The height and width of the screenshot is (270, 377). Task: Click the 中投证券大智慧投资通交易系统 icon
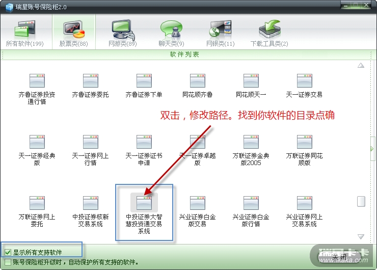pyautogui.click(x=144, y=203)
